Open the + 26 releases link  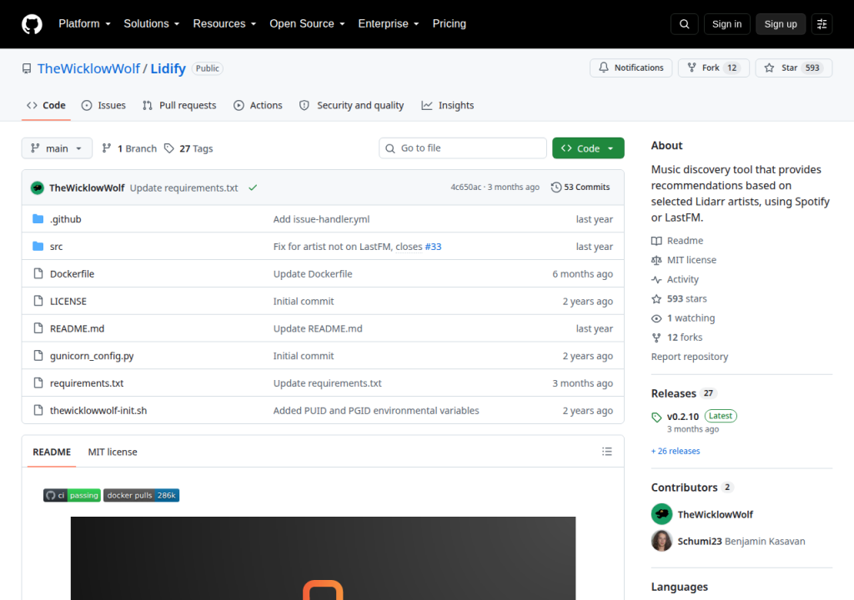(x=676, y=451)
